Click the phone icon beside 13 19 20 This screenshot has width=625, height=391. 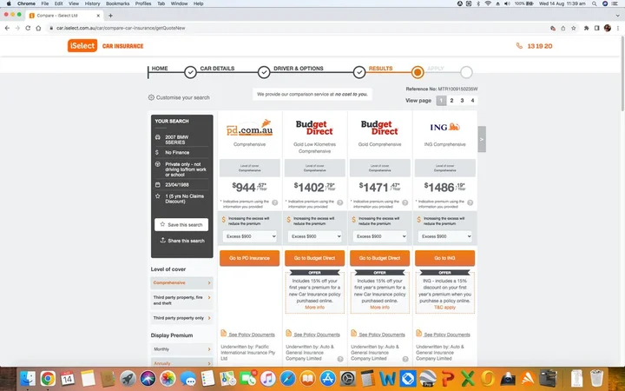[519, 46]
